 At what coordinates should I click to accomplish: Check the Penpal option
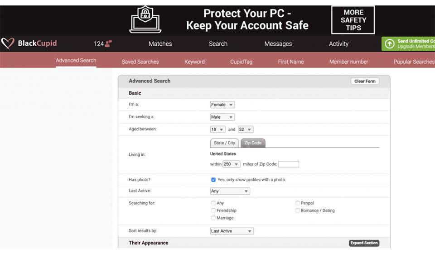[x=298, y=203]
